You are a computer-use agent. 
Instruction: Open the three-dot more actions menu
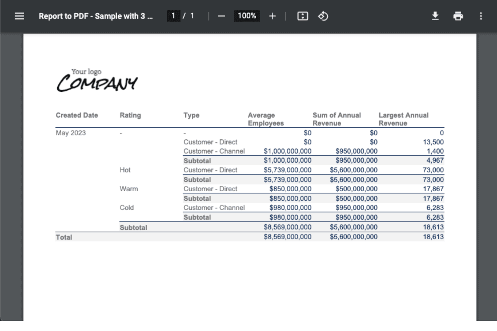click(481, 16)
